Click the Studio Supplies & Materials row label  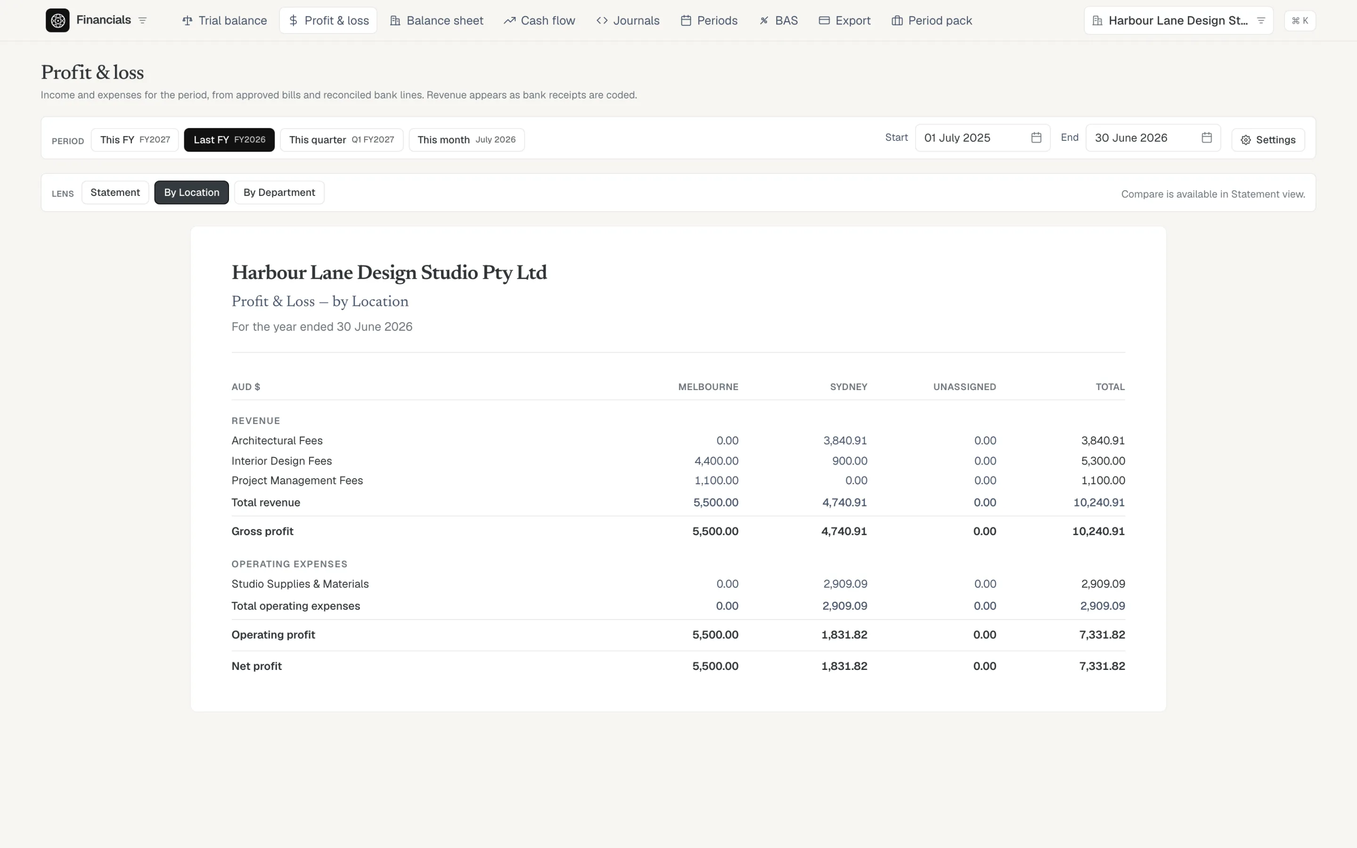[x=300, y=584]
